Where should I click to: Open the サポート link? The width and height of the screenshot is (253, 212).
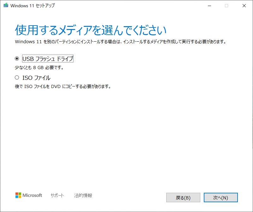point(57,195)
